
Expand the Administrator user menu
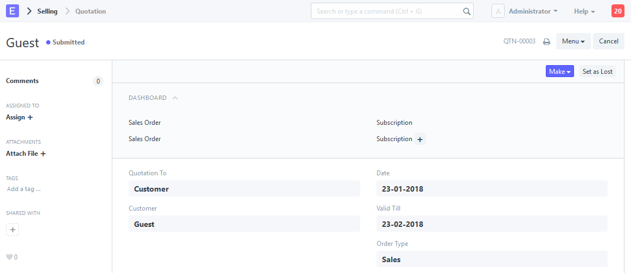533,11
